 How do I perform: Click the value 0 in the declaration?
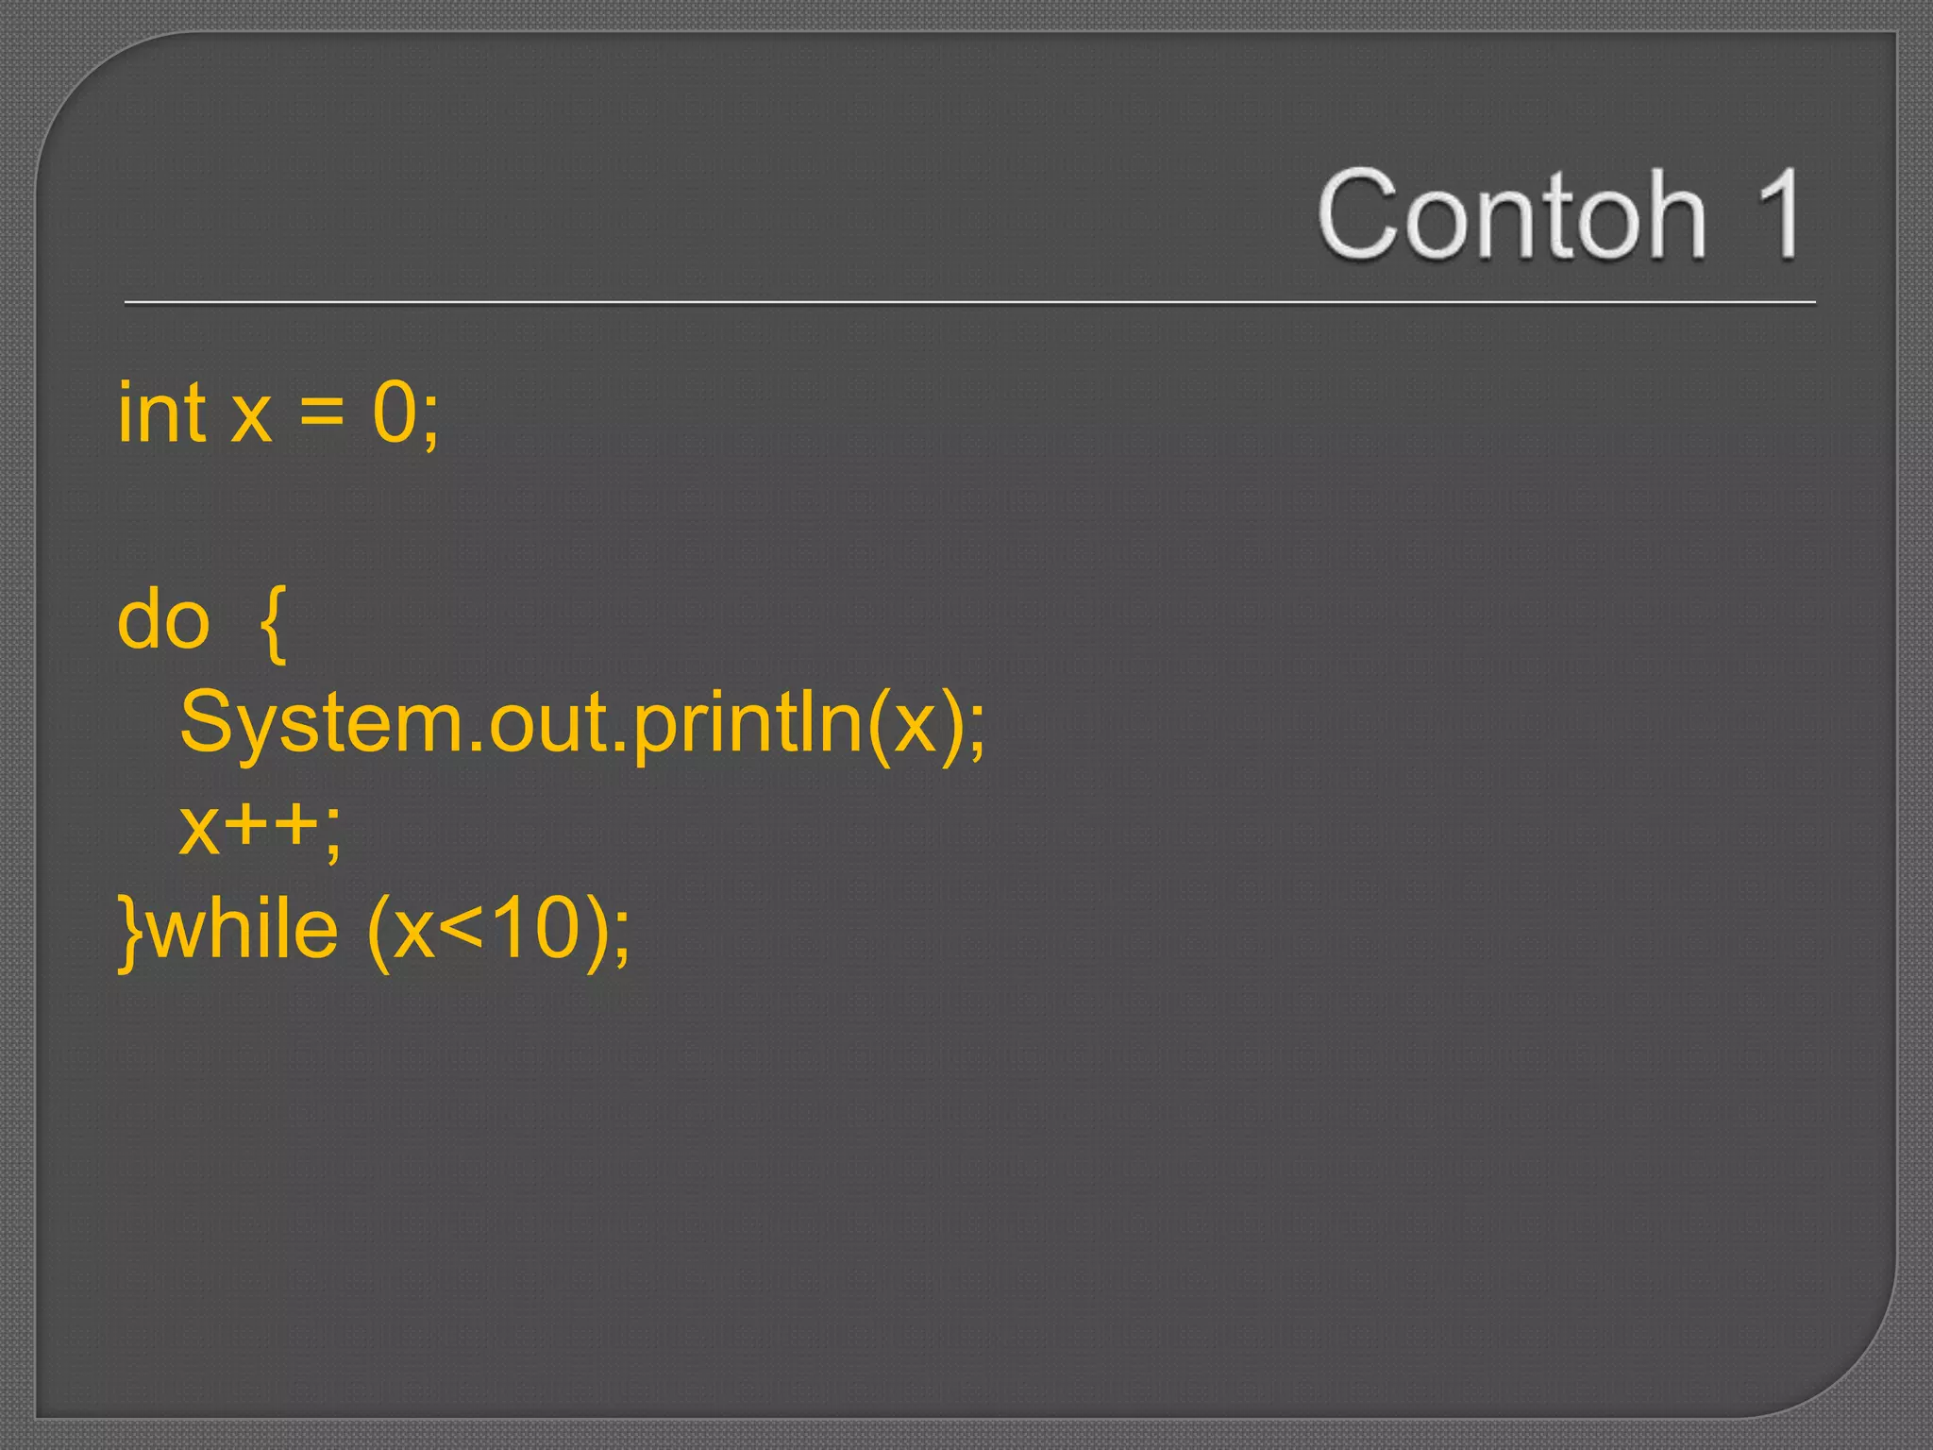click(395, 413)
